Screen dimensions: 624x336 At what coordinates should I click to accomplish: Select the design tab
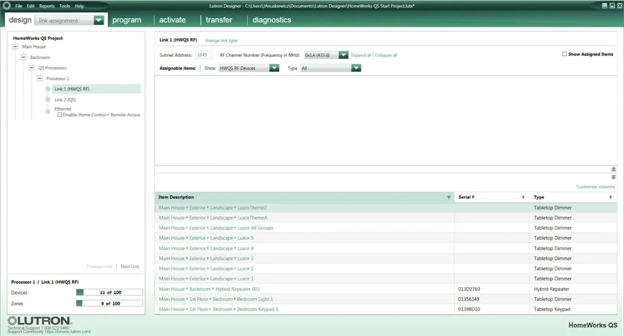pos(20,20)
